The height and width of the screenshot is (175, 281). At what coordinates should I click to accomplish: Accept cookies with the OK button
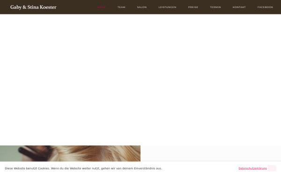click(x=272, y=168)
